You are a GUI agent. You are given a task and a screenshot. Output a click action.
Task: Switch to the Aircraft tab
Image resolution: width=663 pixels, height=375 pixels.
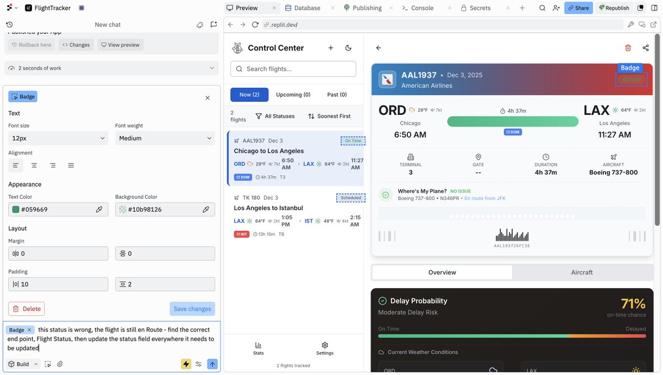tap(582, 272)
